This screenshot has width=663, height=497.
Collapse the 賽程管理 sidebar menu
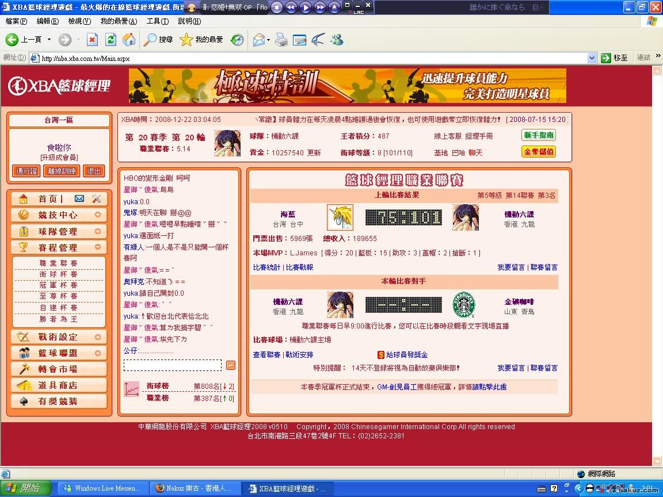click(98, 247)
